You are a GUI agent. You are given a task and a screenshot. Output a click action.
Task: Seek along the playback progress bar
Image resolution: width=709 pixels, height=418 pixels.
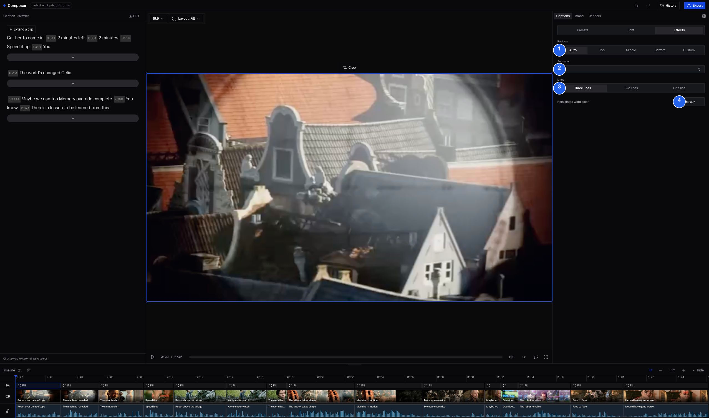(345, 357)
